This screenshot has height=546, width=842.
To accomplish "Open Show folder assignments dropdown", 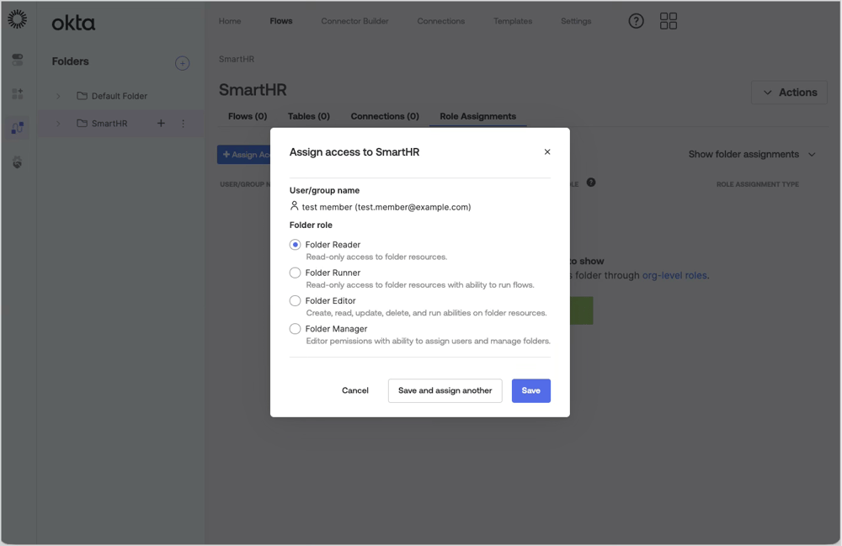I will (x=752, y=155).
